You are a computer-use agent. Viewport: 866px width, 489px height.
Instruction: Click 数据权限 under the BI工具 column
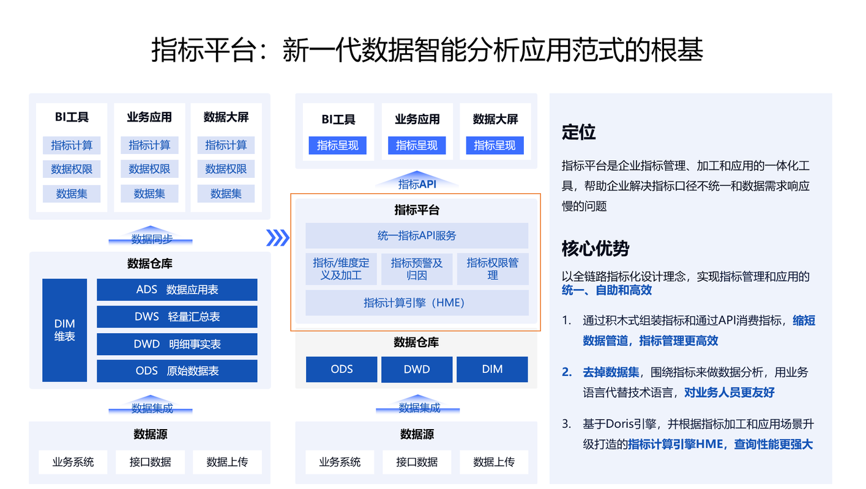(x=72, y=169)
